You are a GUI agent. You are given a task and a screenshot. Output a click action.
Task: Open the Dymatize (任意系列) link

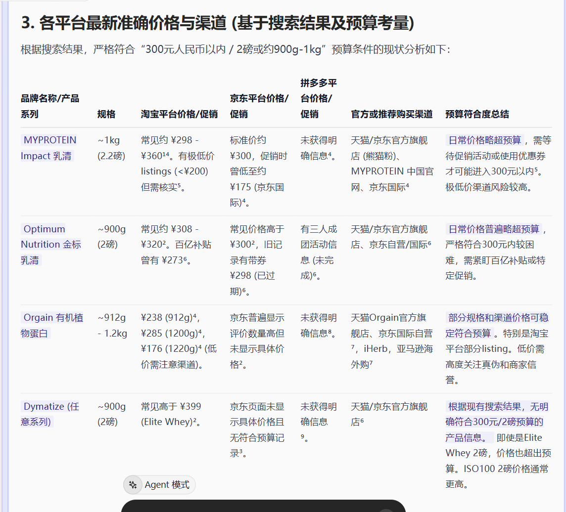[50, 414]
